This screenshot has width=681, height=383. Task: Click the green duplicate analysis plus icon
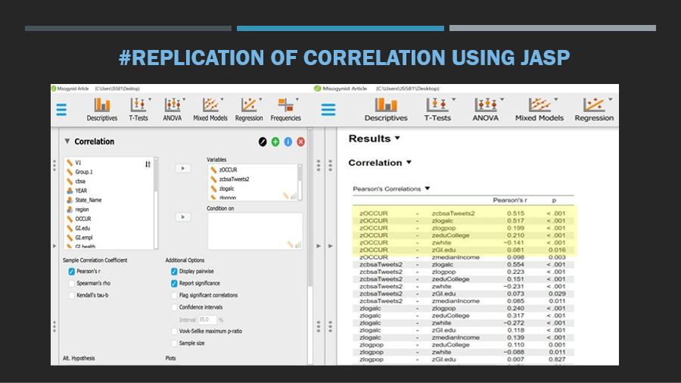(x=275, y=142)
